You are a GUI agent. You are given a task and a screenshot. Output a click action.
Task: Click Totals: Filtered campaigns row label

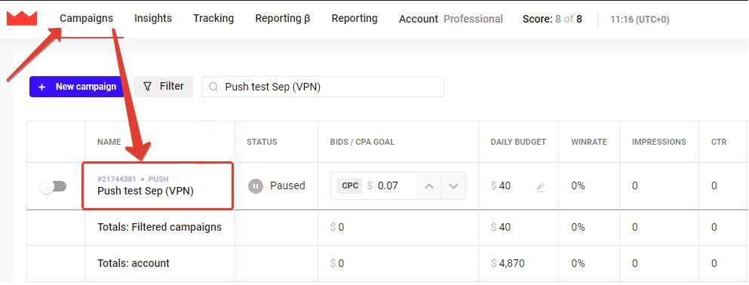click(x=160, y=227)
